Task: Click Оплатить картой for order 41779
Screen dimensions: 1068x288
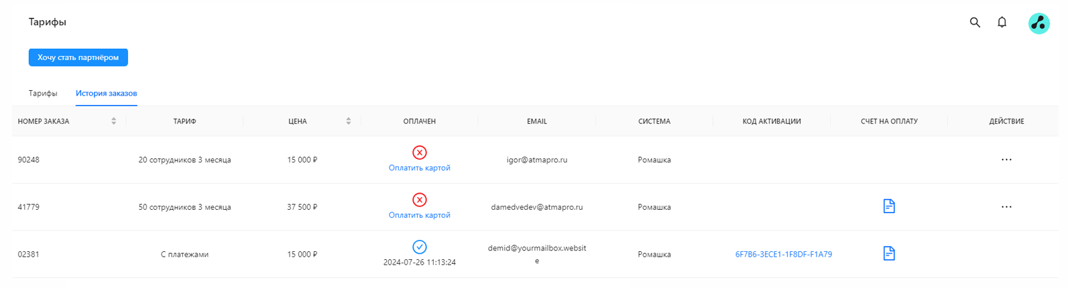Action: (420, 216)
